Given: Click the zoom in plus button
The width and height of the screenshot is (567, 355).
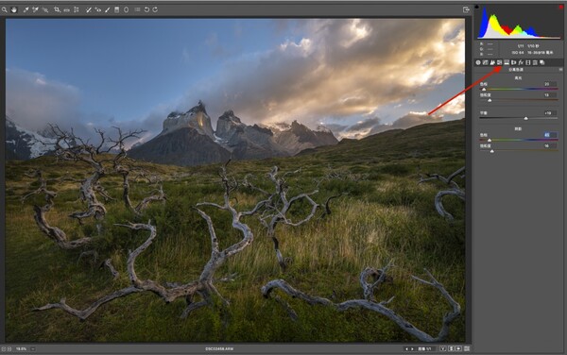Looking at the screenshot, I should (9, 348).
